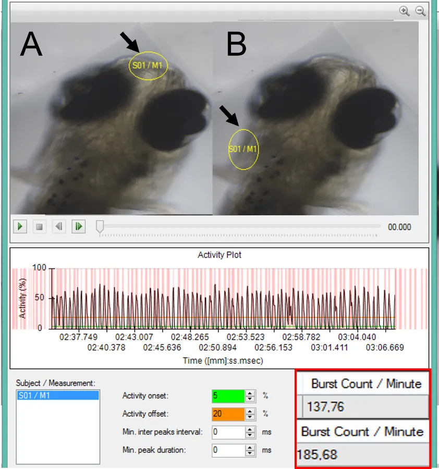Viewport: 439px width, 469px height.
Task: Increase Min. peak duration value
Action: pos(250,447)
